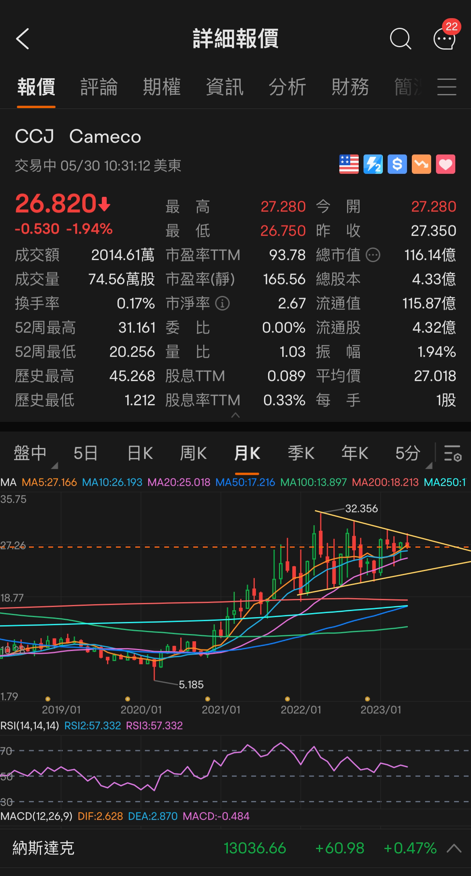This screenshot has height=876, width=471.
Task: Open the 納斯達克 index row
Action: point(235,848)
